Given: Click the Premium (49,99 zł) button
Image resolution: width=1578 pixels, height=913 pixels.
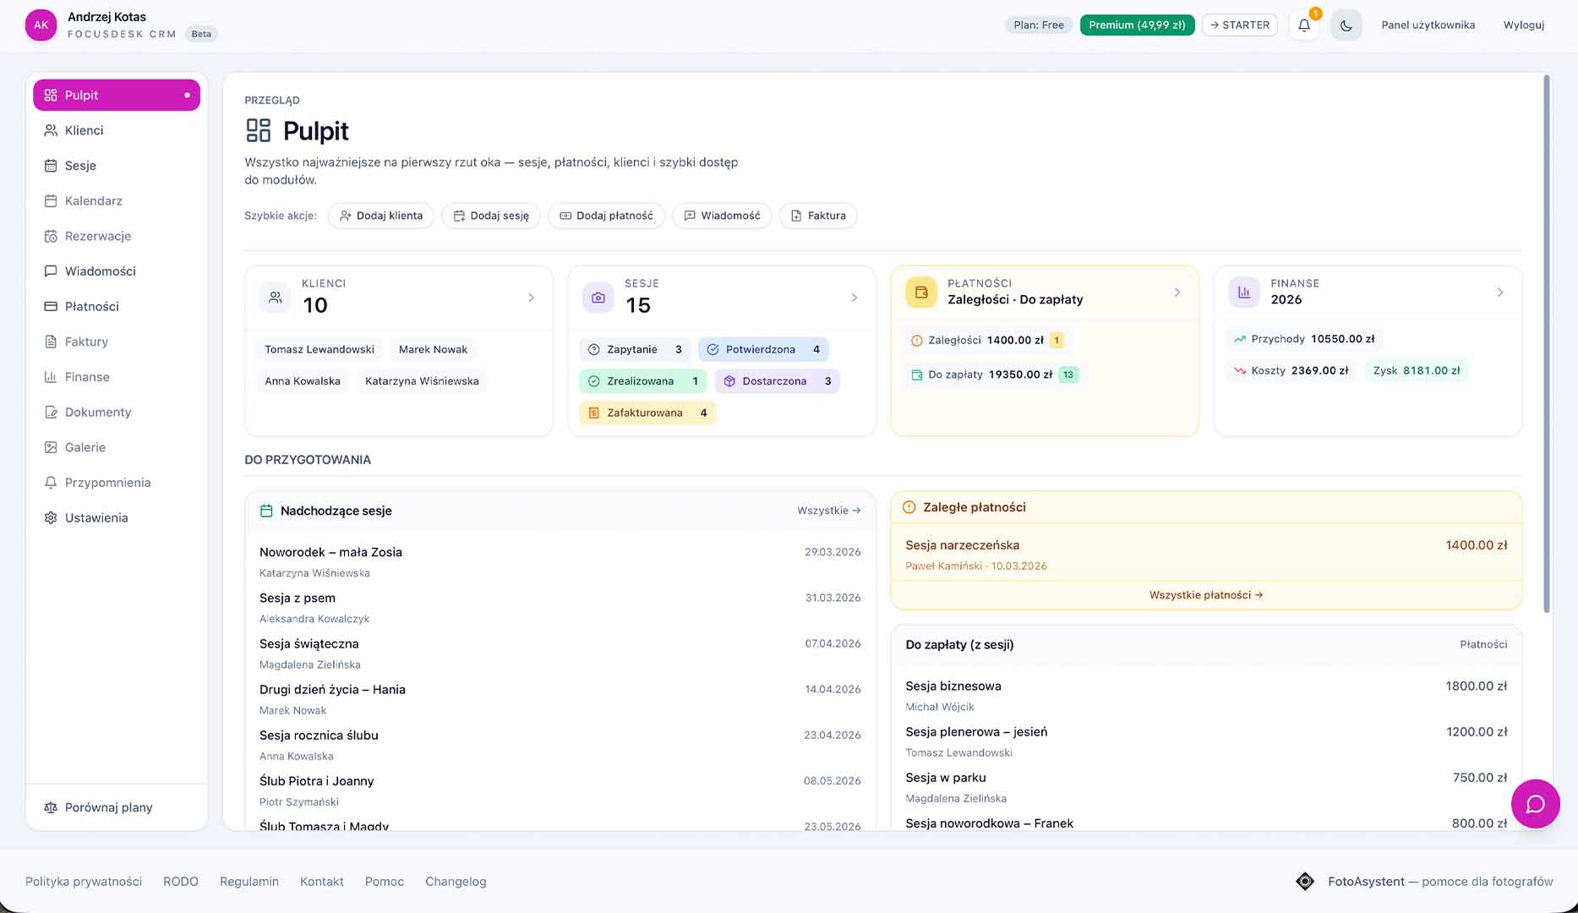Looking at the screenshot, I should [1137, 25].
